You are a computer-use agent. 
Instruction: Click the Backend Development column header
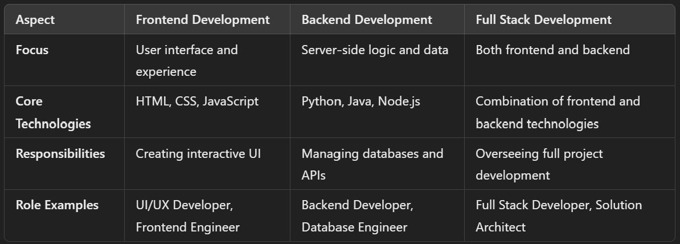point(367,19)
